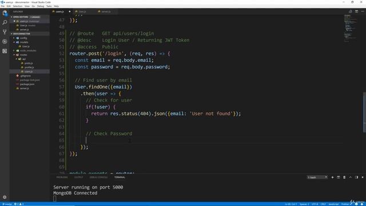Image resolution: width=366 pixels, height=206 pixels.
Task: Open the Edit menu
Action: click(x=9, y=6)
